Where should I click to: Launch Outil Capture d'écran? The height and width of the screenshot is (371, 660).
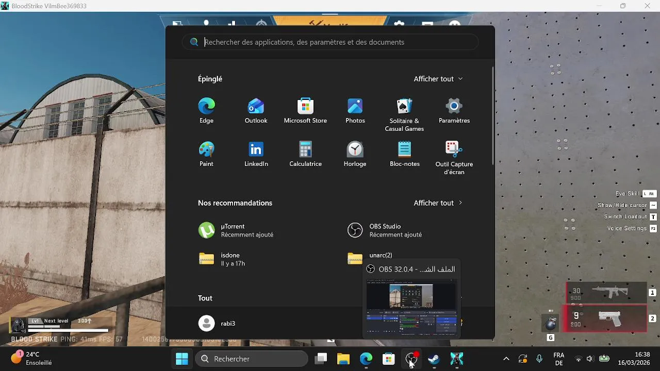pyautogui.click(x=454, y=158)
